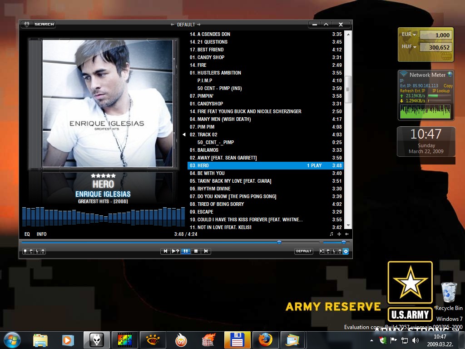Toggle the P button in the bottom-left group
Screen dimensions: 465x349
tap(31, 251)
